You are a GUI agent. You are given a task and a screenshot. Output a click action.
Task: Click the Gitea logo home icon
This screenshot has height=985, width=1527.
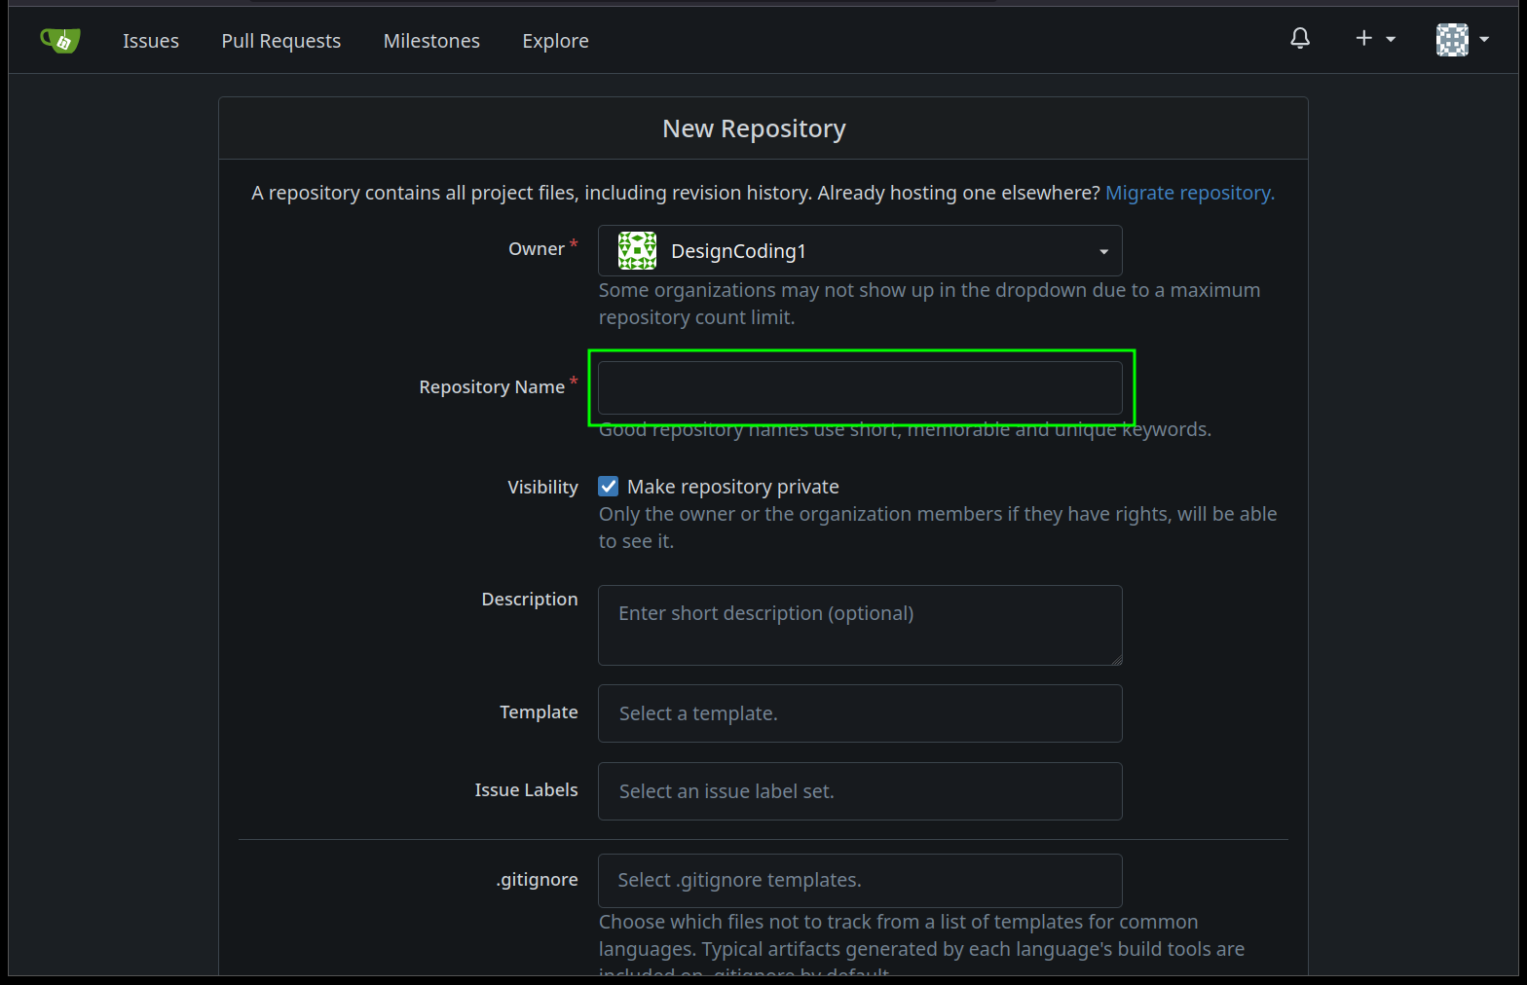point(60,40)
